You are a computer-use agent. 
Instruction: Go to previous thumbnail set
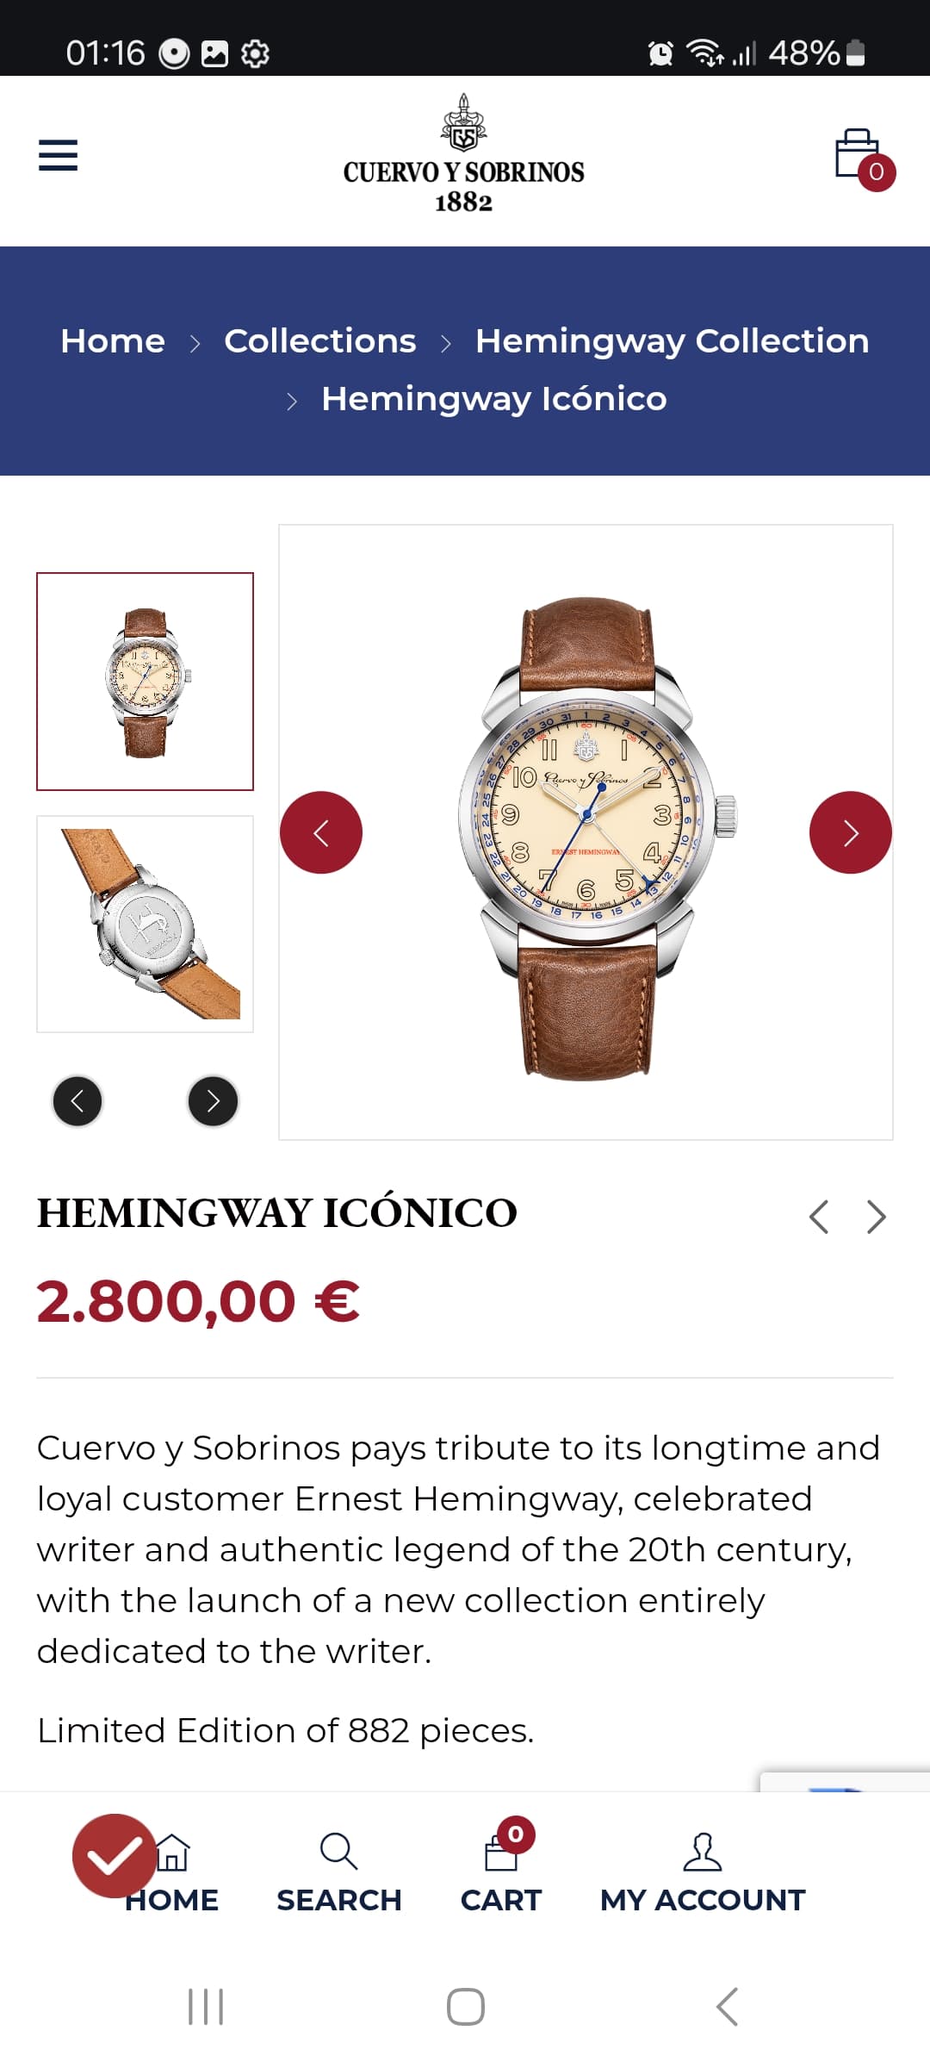pos(77,1101)
